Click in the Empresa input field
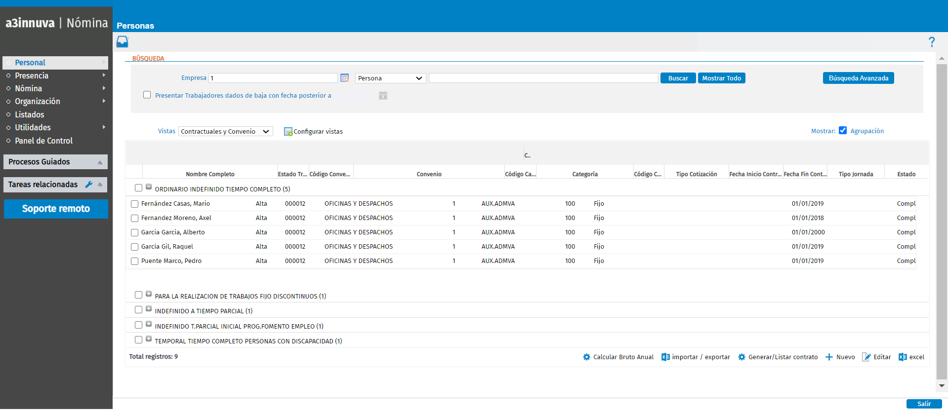 [x=273, y=78]
